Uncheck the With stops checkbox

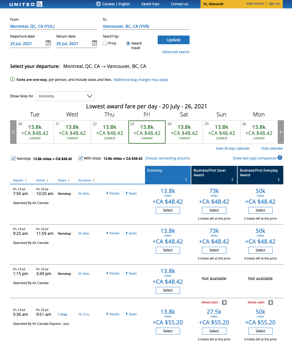[80, 158]
